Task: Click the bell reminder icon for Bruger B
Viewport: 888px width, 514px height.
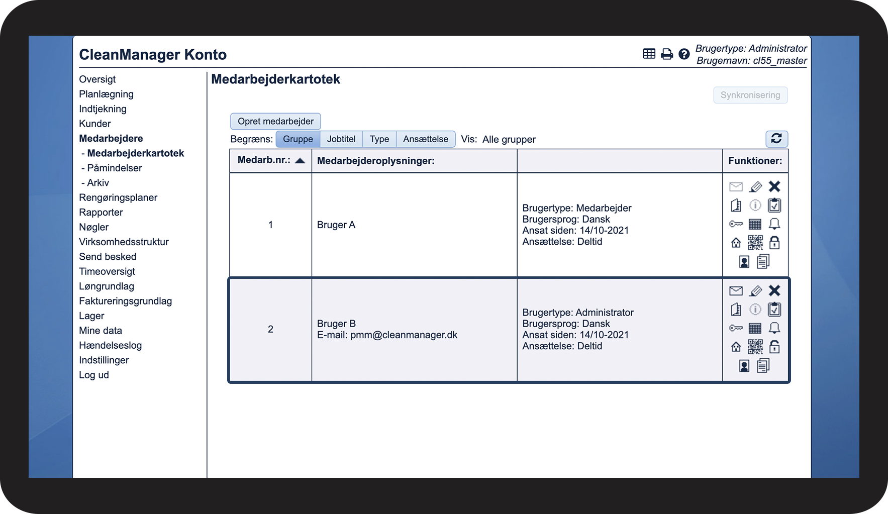Action: [x=774, y=328]
